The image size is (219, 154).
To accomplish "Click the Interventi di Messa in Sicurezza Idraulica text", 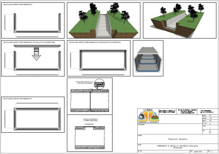I will tap(177, 146).
